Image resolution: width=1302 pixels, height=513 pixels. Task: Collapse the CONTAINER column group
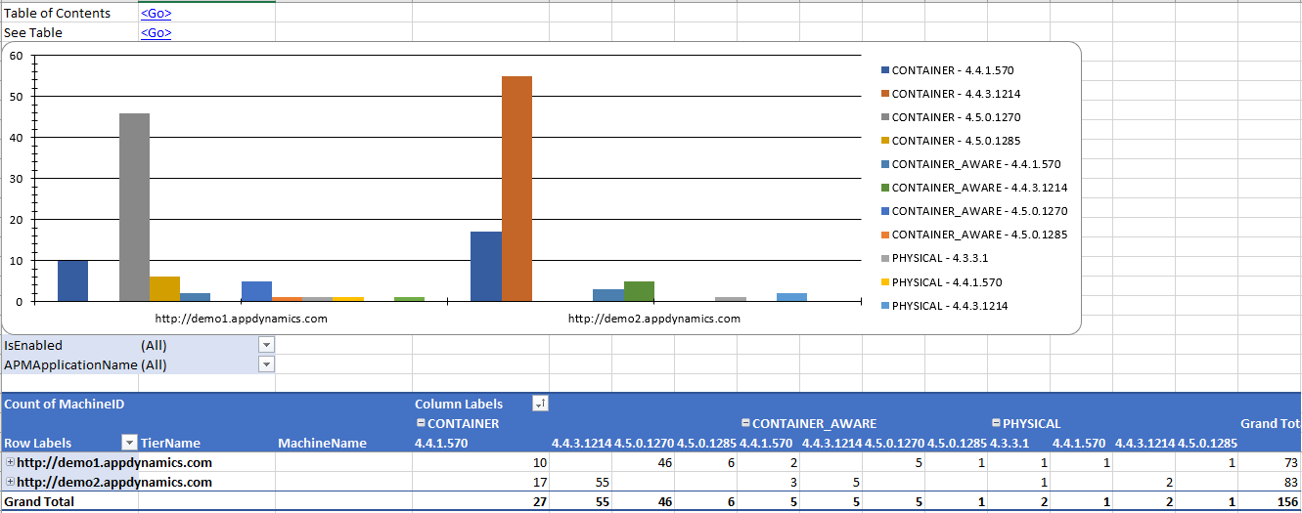click(x=421, y=423)
